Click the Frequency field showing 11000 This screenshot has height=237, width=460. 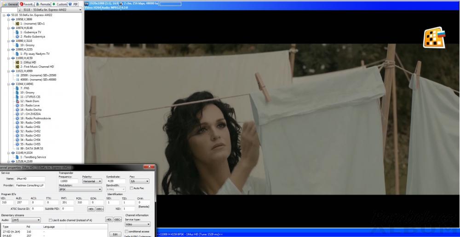pyautogui.click(x=69, y=181)
